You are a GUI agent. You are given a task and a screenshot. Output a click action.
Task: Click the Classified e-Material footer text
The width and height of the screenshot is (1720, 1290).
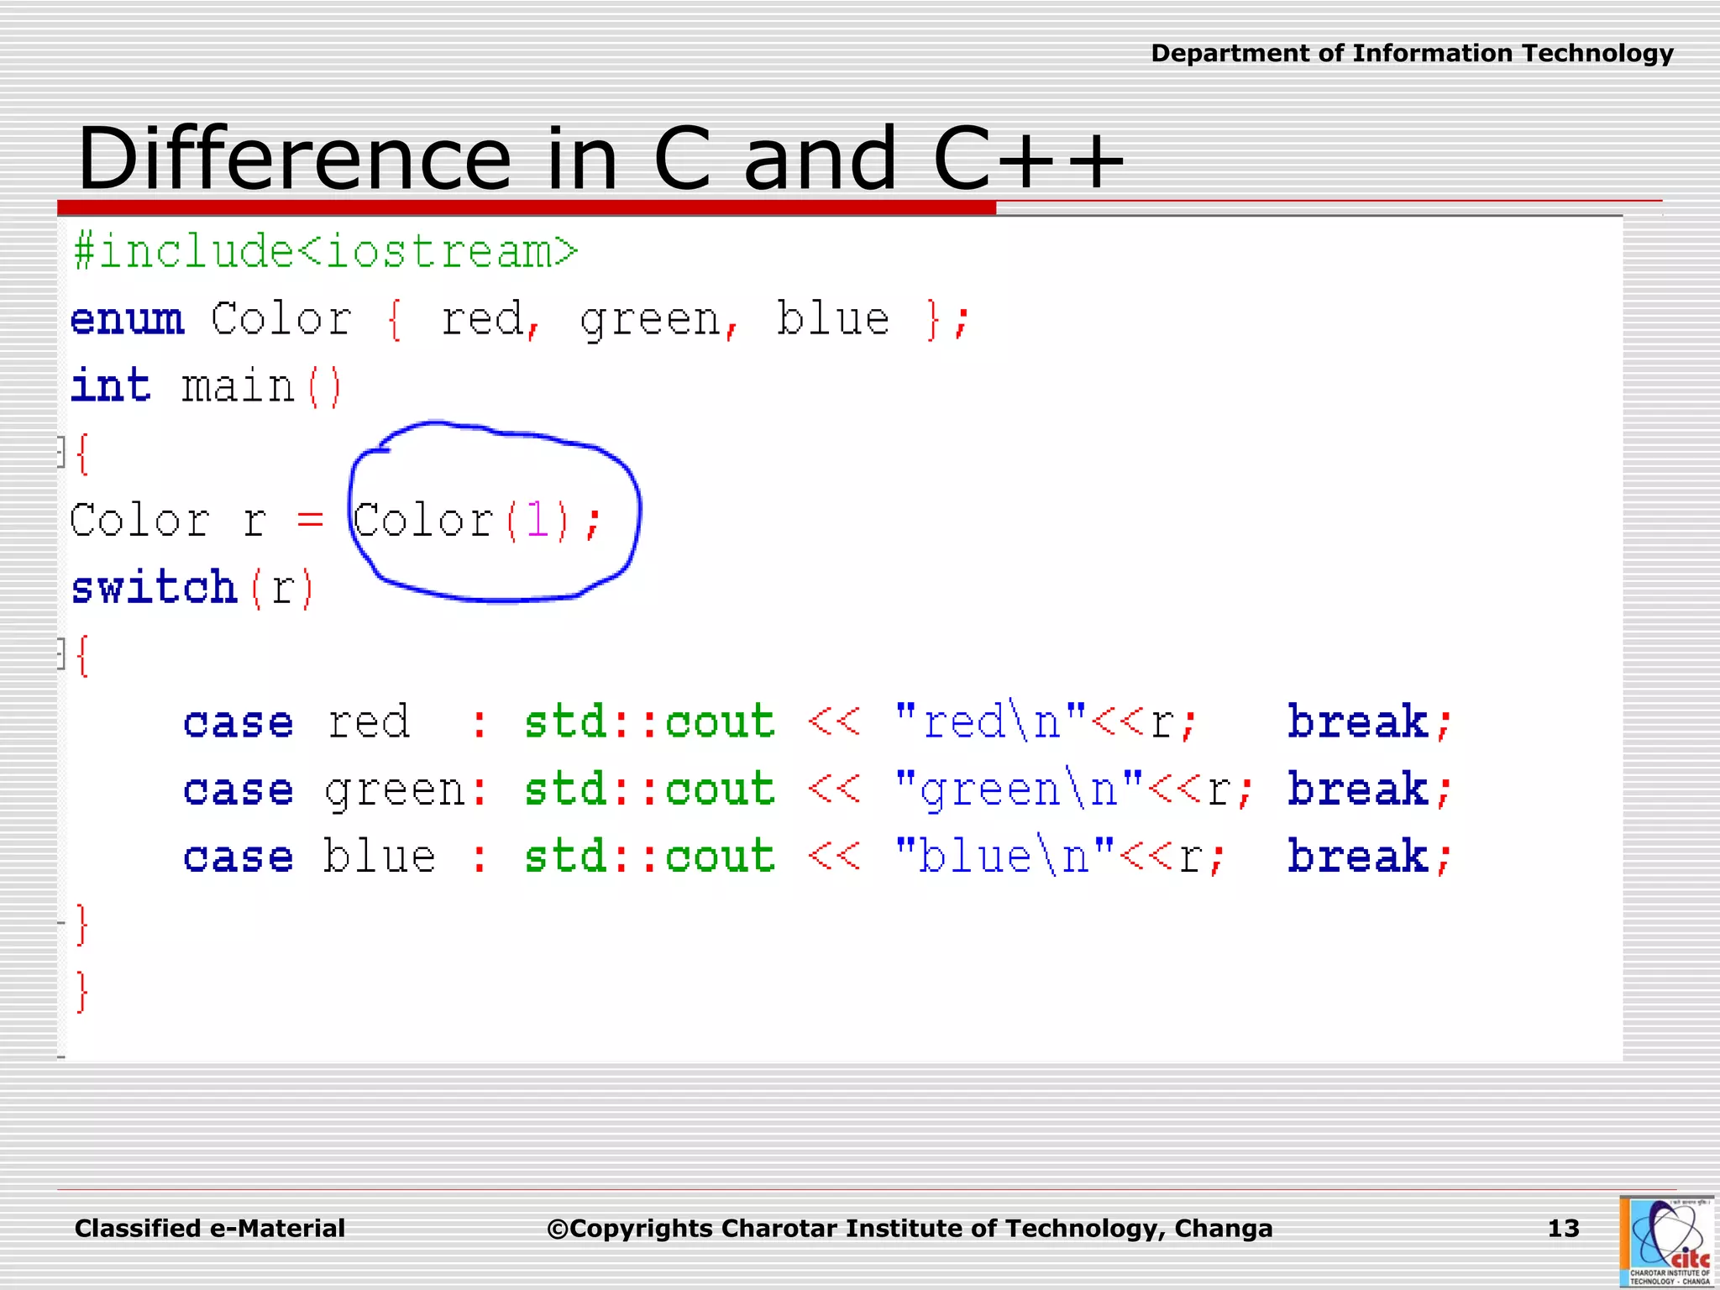point(210,1228)
